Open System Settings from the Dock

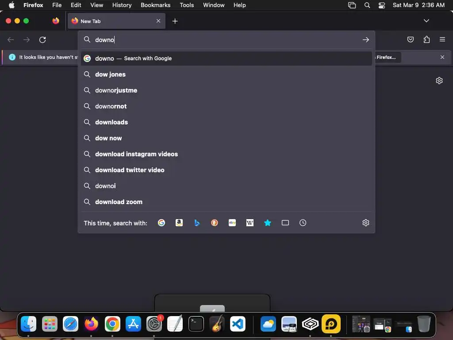coord(154,324)
